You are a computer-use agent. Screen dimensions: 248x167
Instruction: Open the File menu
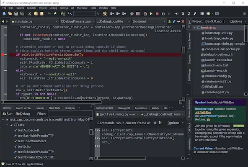tap(5, 8)
